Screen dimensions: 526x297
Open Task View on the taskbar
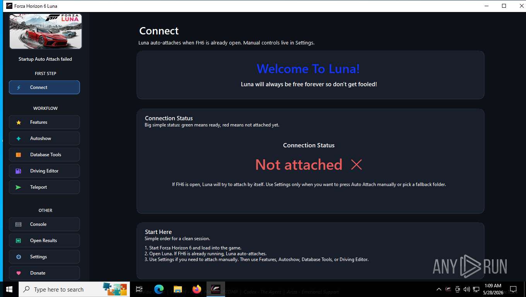pyautogui.click(x=139, y=289)
